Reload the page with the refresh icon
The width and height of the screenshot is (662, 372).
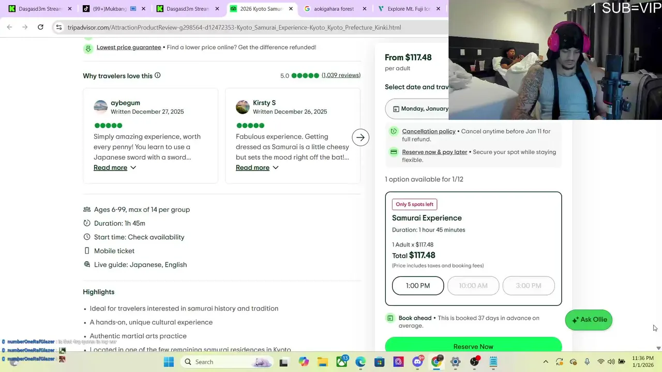[x=40, y=27]
